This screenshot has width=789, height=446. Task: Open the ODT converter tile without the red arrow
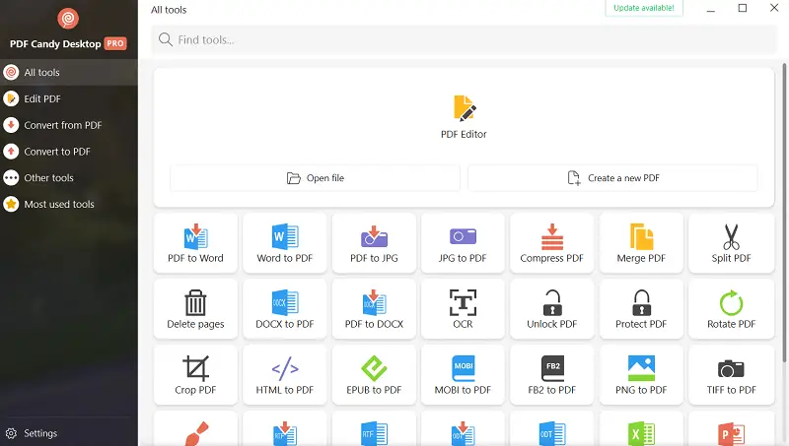click(x=551, y=428)
